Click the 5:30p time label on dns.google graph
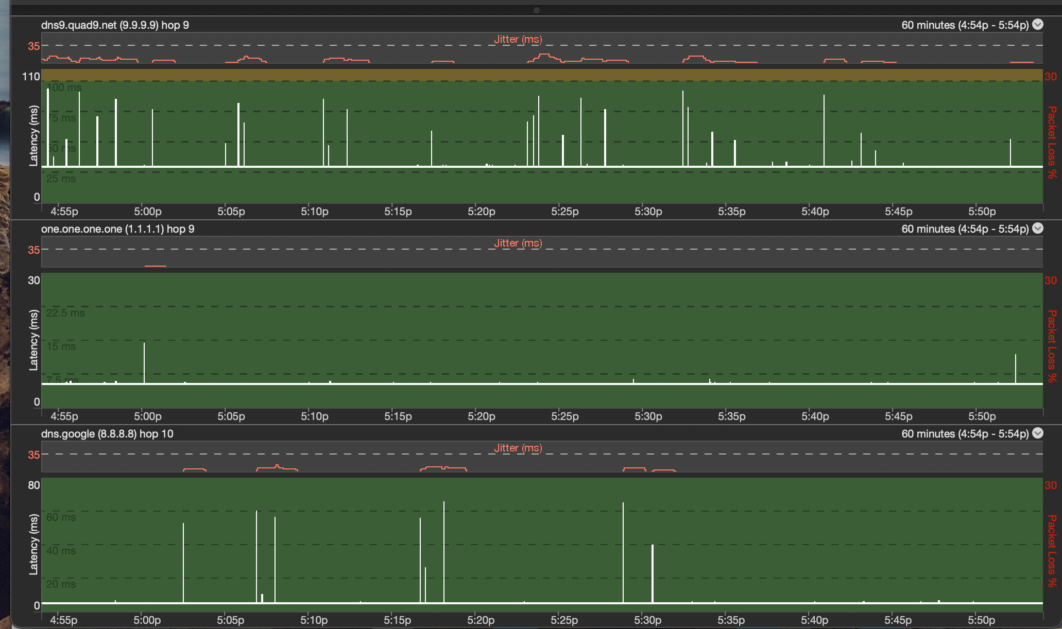The image size is (1062, 629). (648, 620)
